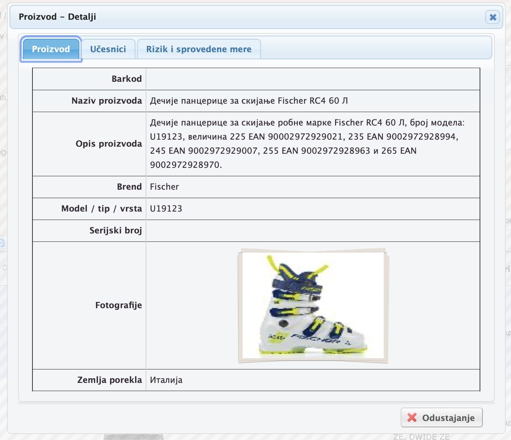This screenshot has height=440, width=511.
Task: Select the Model / tip / vrsta label
Action: [102, 209]
